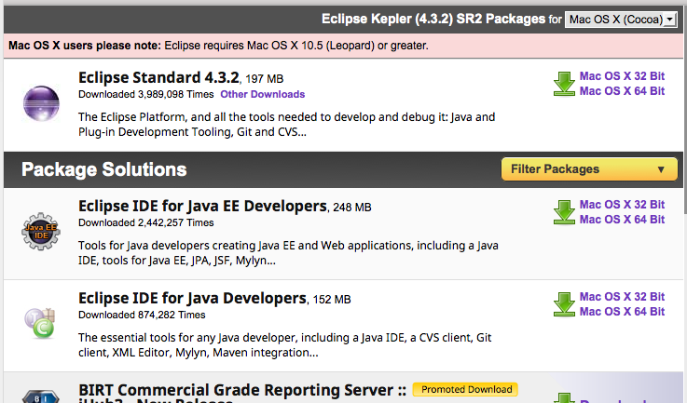Open the Eclipse Standard 4.3.2 title
Screen dimensions: 687x403
coord(158,77)
